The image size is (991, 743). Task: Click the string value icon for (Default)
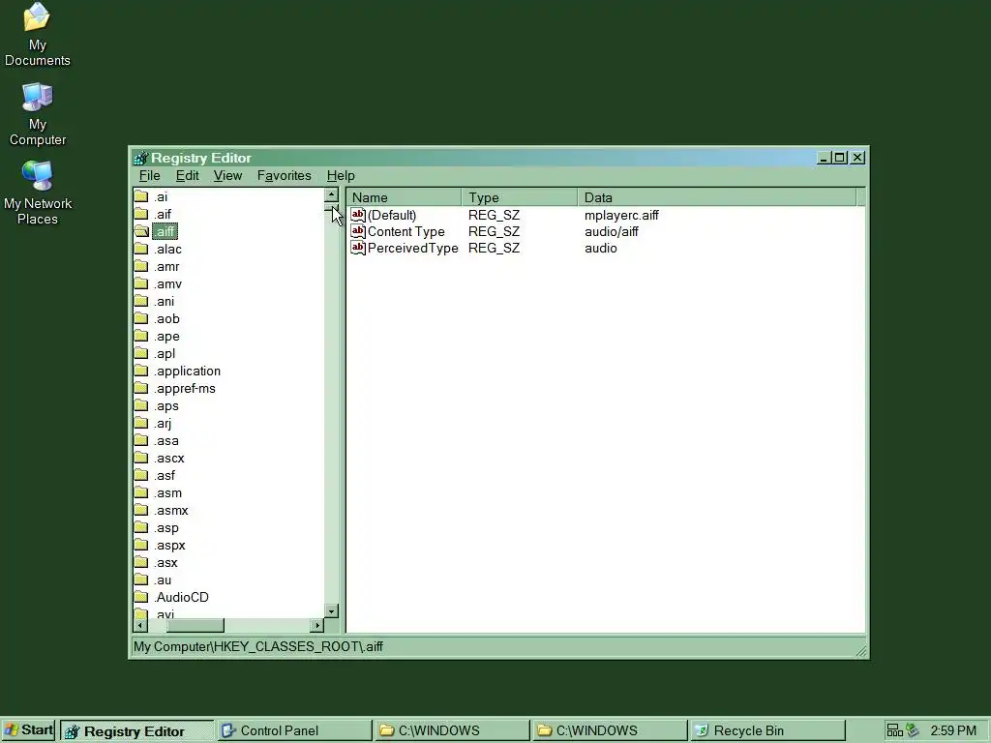coord(358,215)
